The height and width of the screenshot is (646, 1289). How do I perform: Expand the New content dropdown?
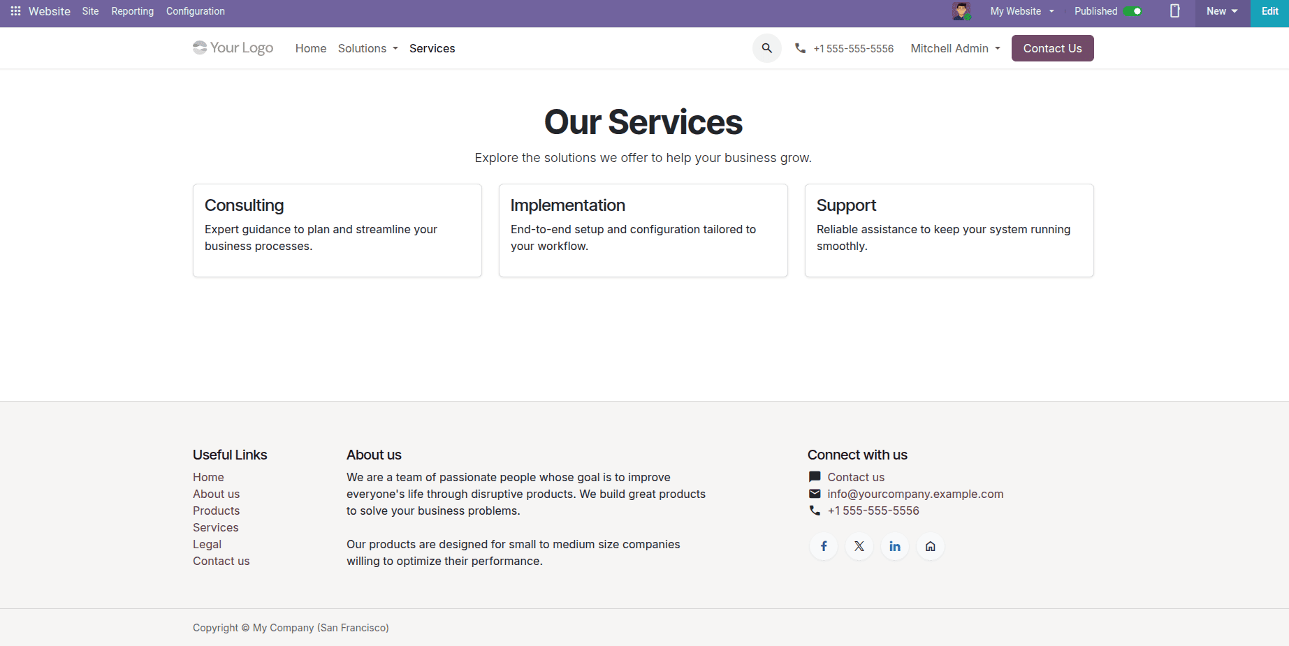click(x=1222, y=11)
